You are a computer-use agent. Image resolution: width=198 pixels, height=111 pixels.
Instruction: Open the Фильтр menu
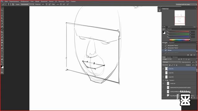[51, 1]
